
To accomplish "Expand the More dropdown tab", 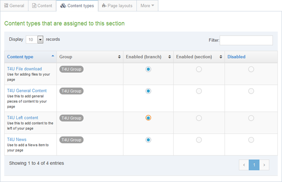I will pyautogui.click(x=147, y=6).
